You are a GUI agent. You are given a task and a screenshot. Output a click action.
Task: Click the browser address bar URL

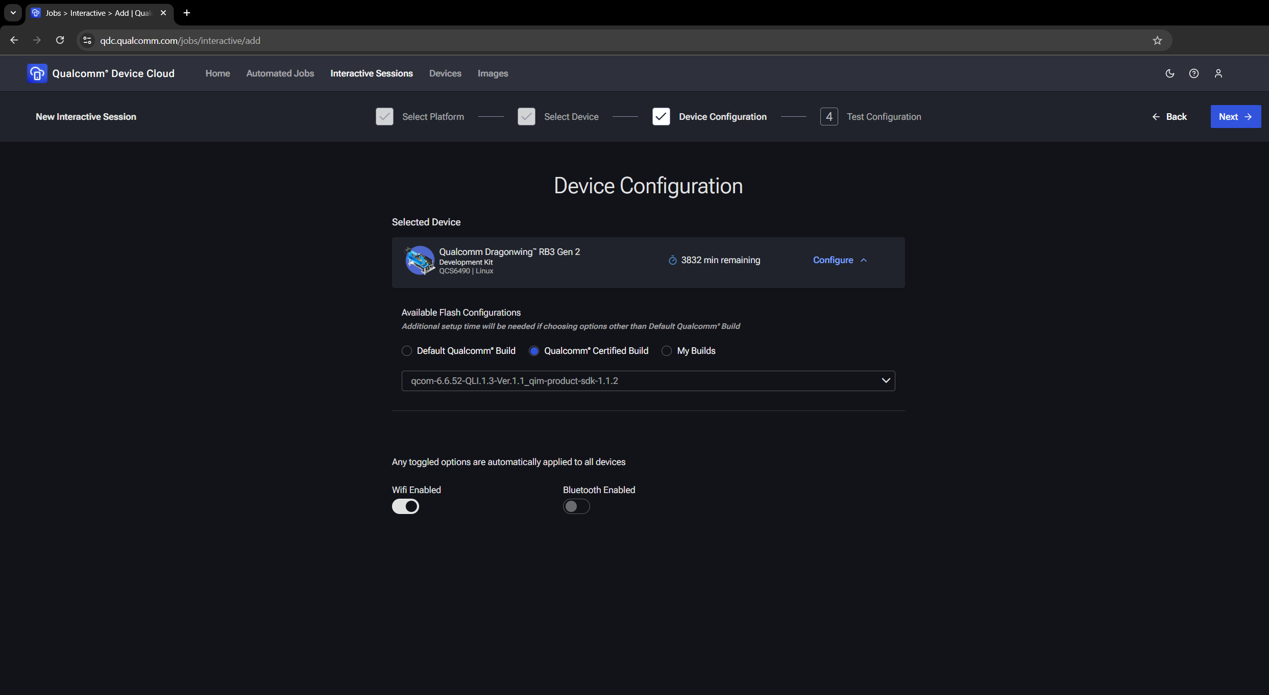coord(180,40)
